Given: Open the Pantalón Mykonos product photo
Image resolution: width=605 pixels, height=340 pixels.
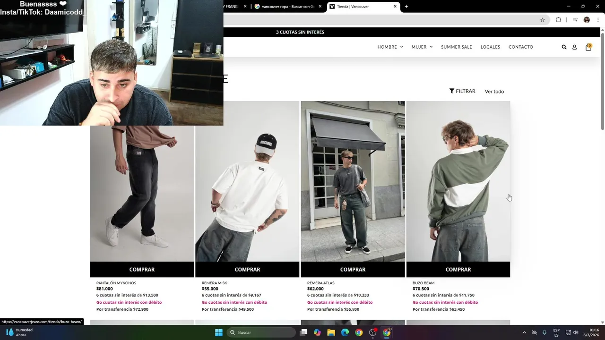Looking at the screenshot, I should [x=142, y=194].
